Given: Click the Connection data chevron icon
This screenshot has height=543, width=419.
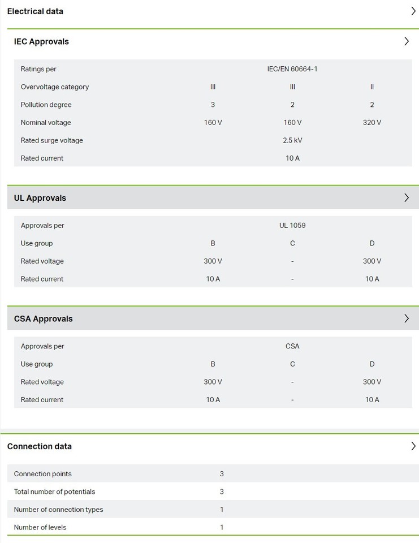Looking at the screenshot, I should click(x=413, y=446).
